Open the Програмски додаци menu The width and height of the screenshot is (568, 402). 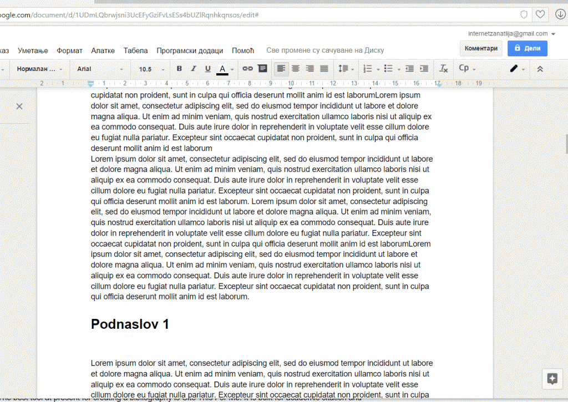click(x=190, y=50)
